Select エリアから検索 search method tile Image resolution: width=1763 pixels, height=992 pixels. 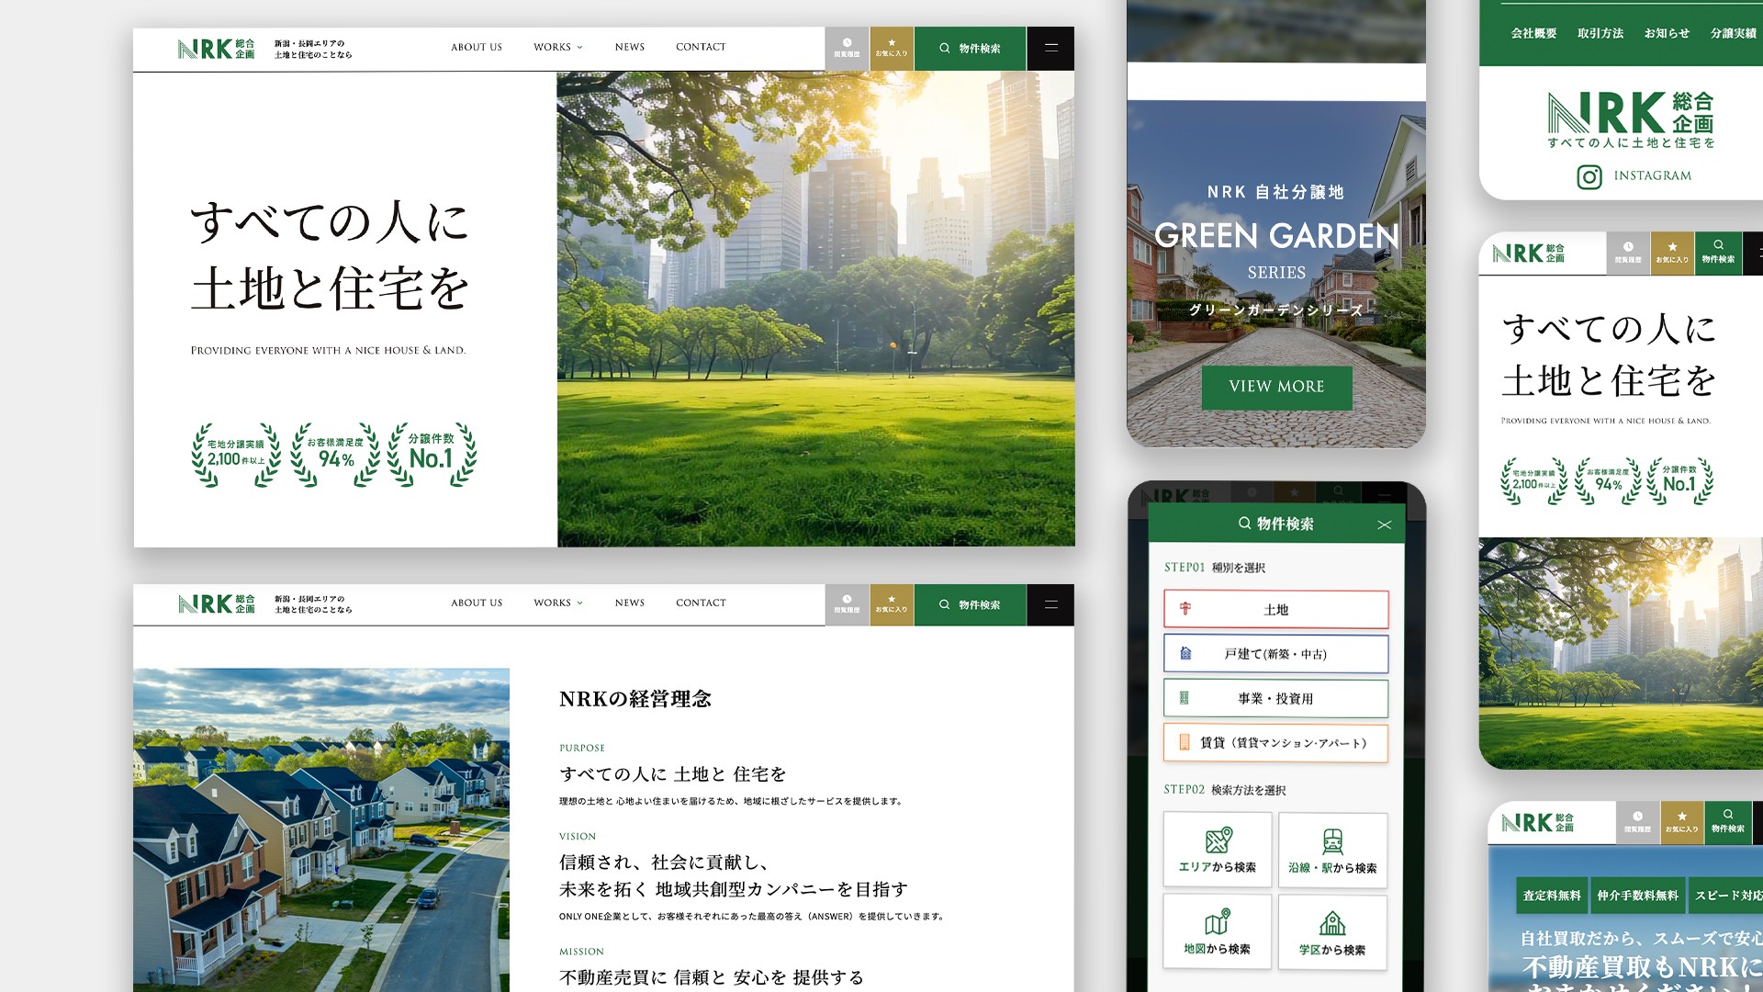coord(1218,850)
